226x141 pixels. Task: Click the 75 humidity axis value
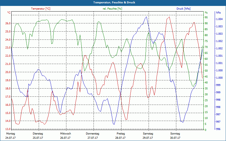pos(206,41)
